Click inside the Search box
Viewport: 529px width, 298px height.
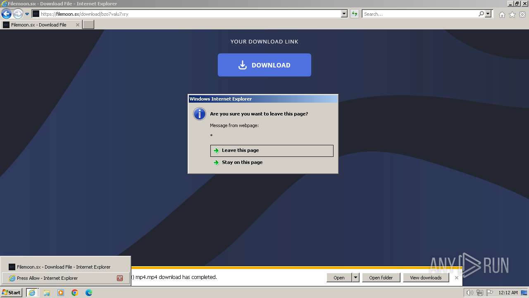tap(419, 14)
